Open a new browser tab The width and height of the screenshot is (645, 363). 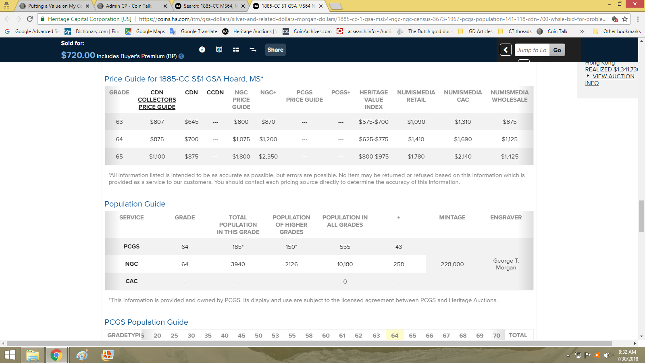[x=335, y=6]
